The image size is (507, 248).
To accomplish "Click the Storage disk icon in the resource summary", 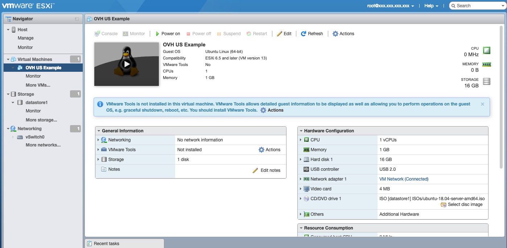I will (x=486, y=81).
